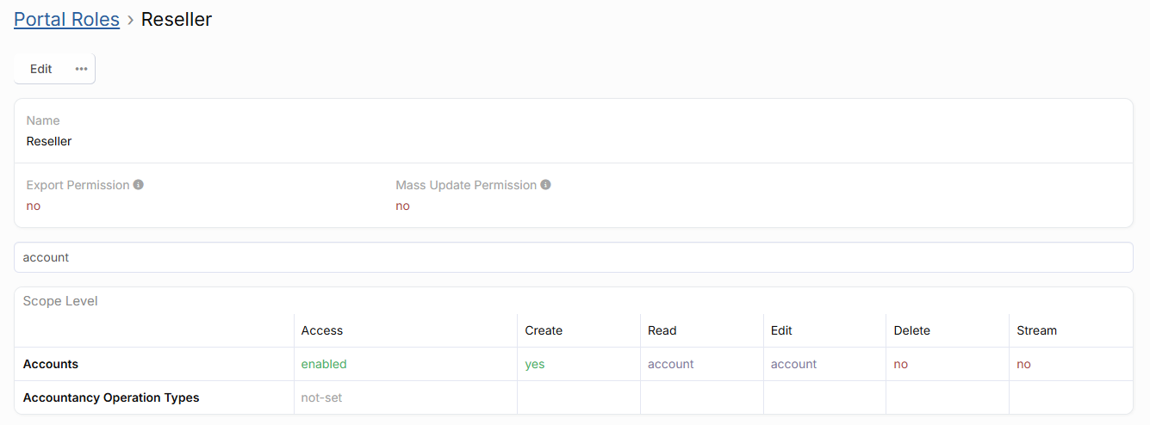Click the Stream column header
Screen dimensions: 1150x425
(x=1036, y=330)
